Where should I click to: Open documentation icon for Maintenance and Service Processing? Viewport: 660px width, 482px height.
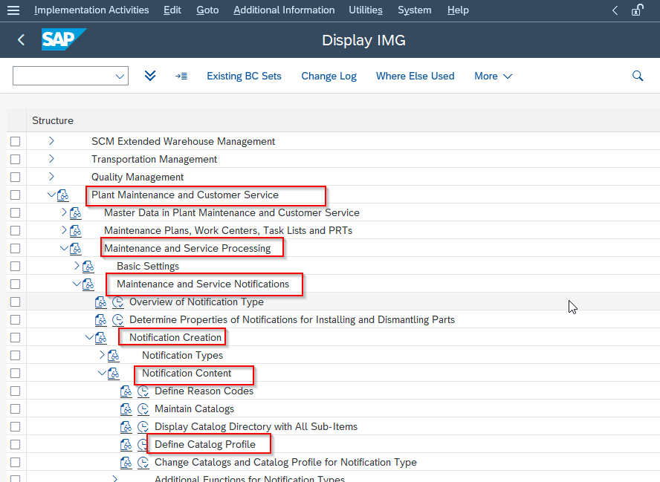(x=76, y=249)
